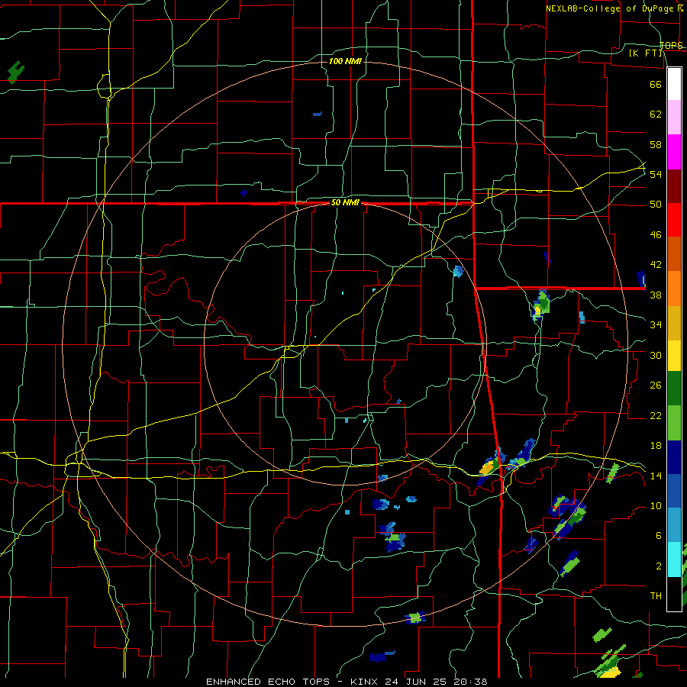Click the 'NEXLAB-College of DuPage' credit text
Screen dimensions: 687x687
point(611,8)
